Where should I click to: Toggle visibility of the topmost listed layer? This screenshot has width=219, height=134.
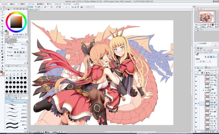[196, 77]
